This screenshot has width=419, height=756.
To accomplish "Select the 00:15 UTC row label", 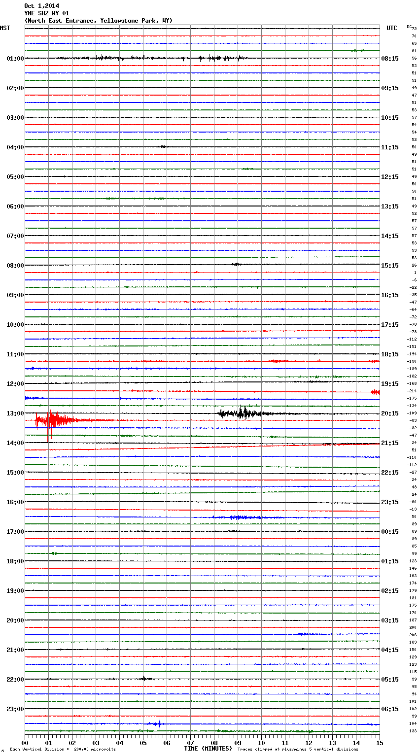I will point(390,532).
